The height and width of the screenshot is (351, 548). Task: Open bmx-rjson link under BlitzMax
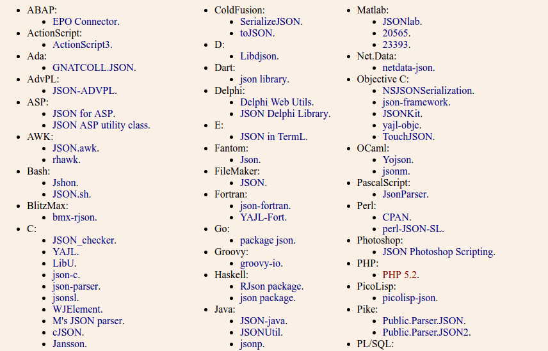[x=74, y=217]
